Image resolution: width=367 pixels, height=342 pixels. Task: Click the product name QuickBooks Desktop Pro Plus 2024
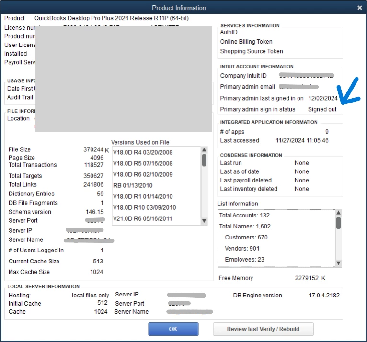[81, 18]
